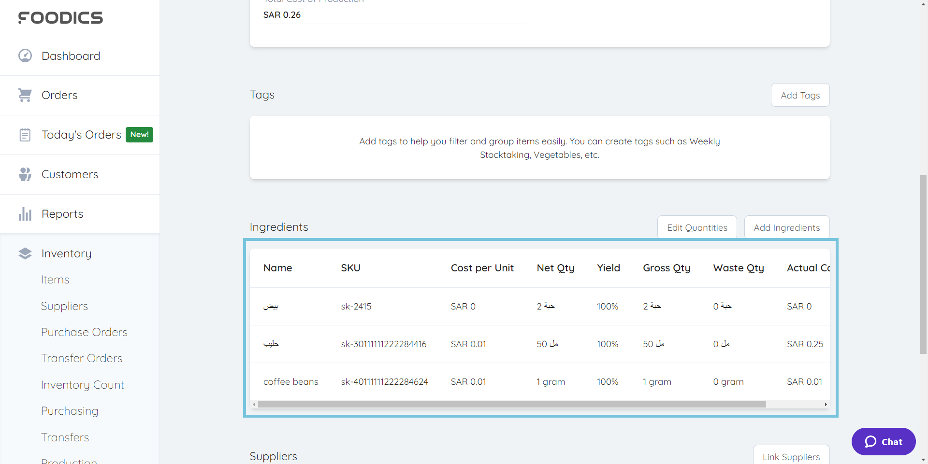928x464 pixels.
Task: Click the 1 gram net quantity
Action: click(x=551, y=382)
